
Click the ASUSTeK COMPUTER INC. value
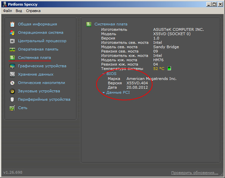[x=179, y=29]
